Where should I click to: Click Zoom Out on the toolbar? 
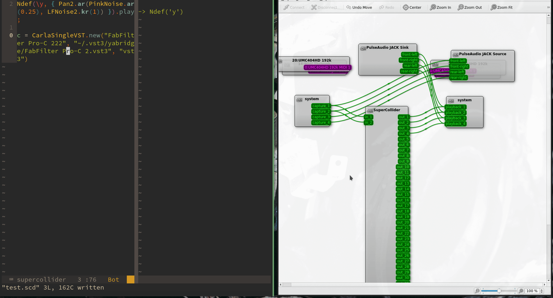pyautogui.click(x=470, y=7)
